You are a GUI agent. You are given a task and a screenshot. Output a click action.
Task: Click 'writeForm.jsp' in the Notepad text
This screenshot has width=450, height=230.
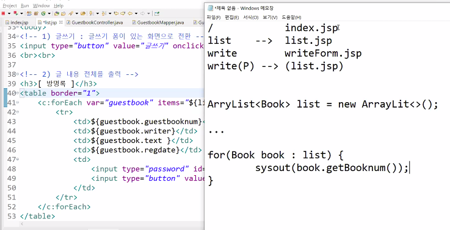pyautogui.click(x=323, y=54)
